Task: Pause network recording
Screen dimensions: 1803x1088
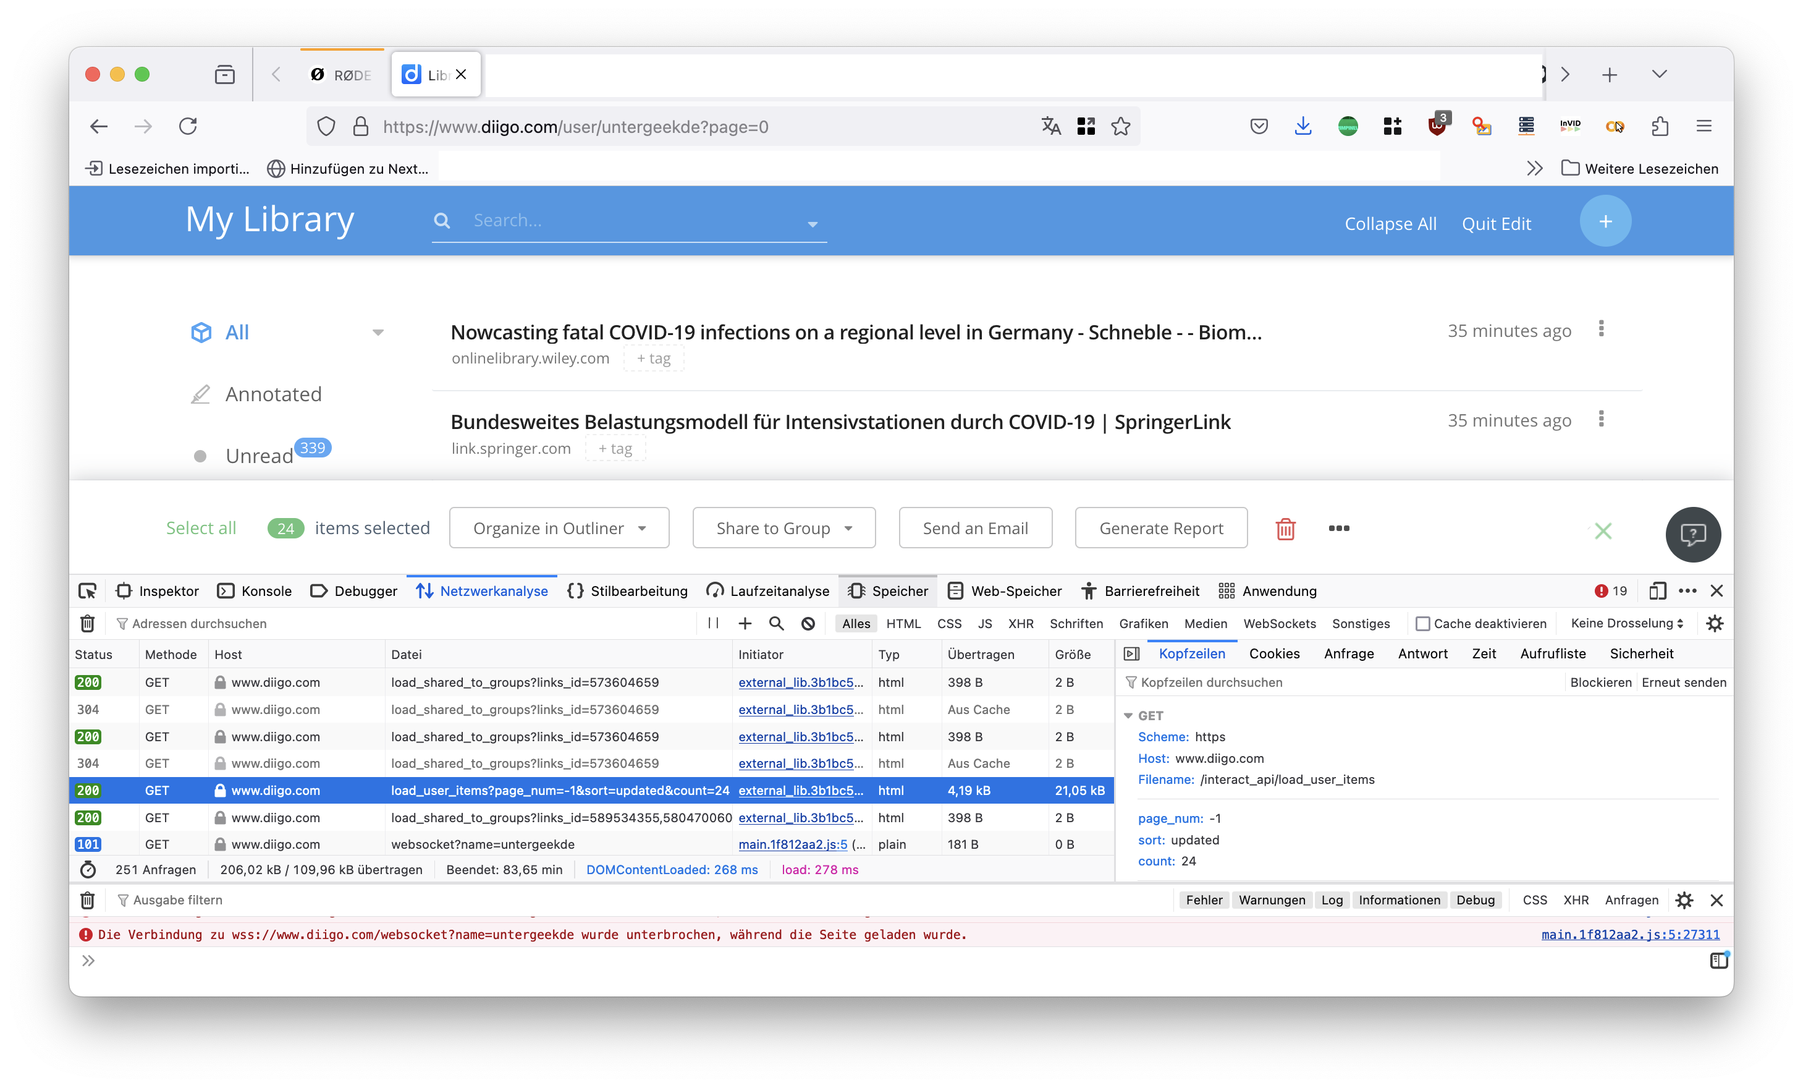Action: point(714,623)
